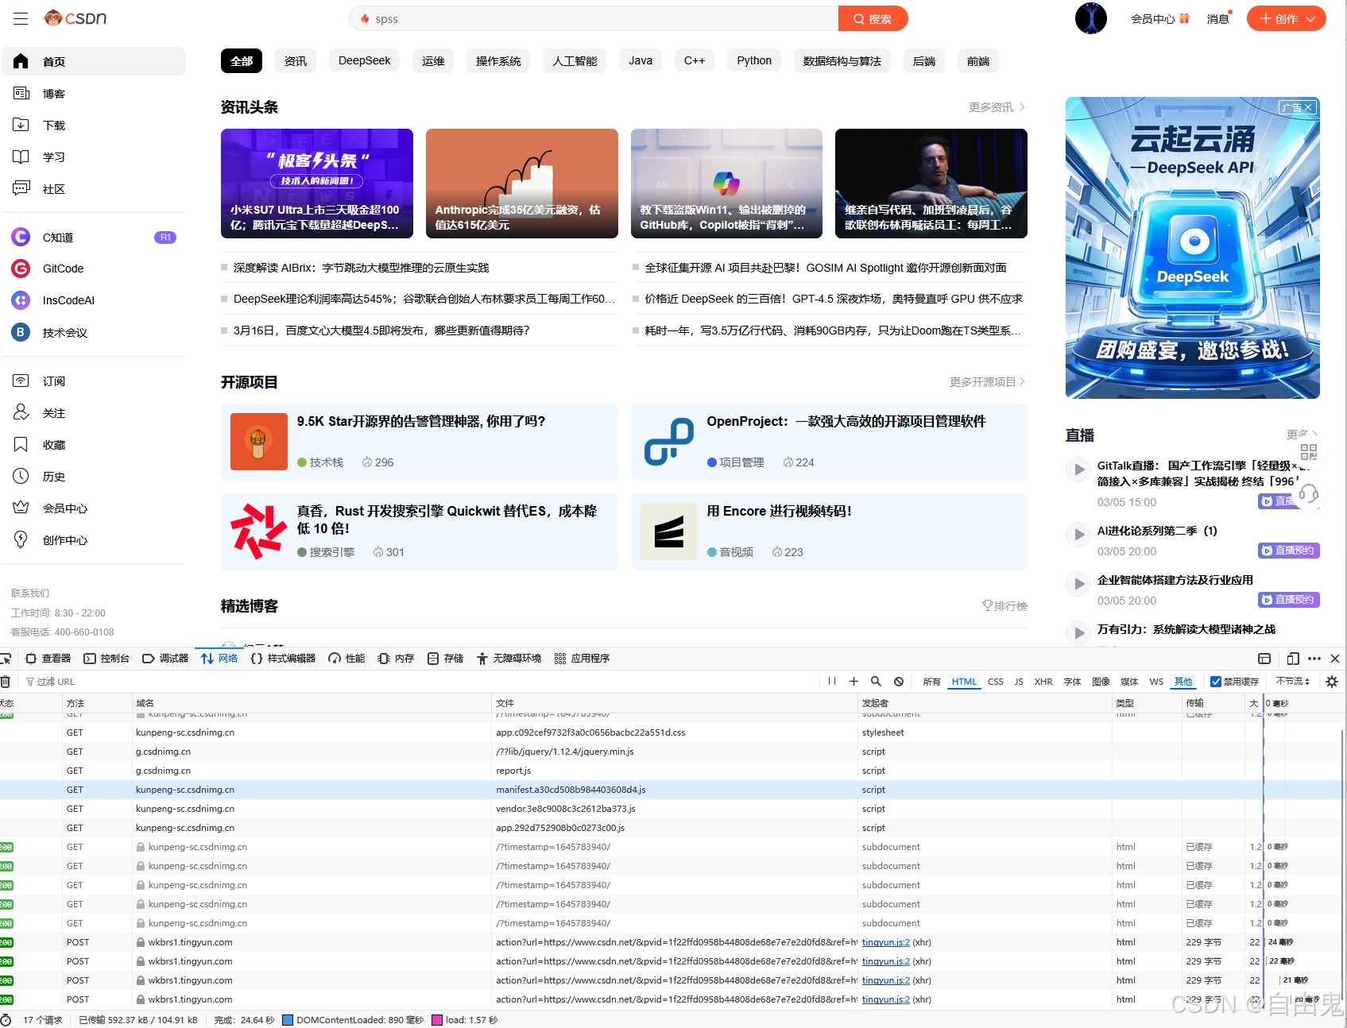
Task: Click the QR code icon
Action: coord(1308,453)
